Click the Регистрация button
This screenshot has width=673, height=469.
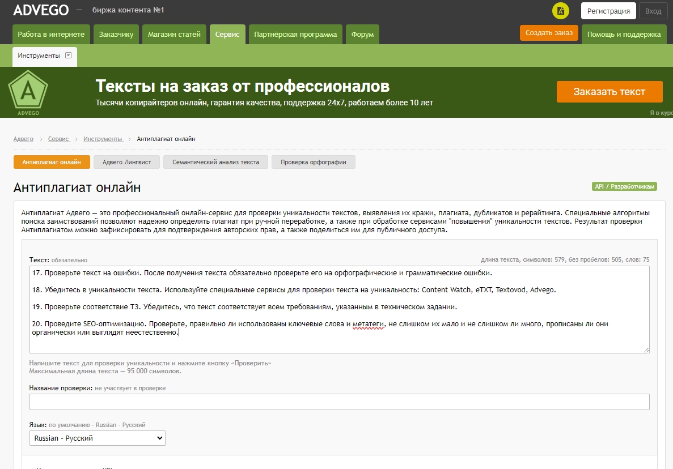608,11
